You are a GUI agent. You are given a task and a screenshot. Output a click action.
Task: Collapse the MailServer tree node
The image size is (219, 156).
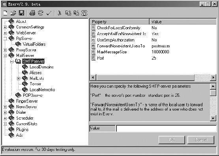(5, 56)
